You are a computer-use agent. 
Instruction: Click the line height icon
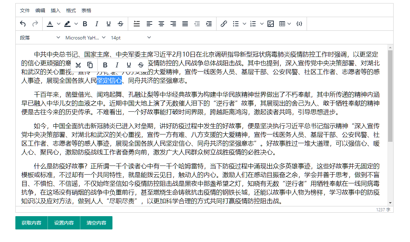[137, 24]
